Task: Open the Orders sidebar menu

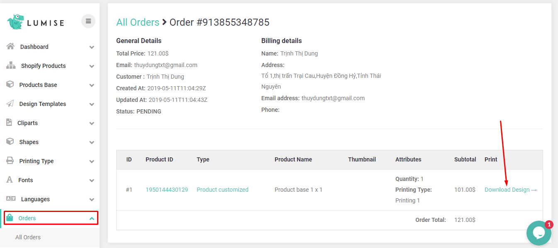Action: coord(27,218)
